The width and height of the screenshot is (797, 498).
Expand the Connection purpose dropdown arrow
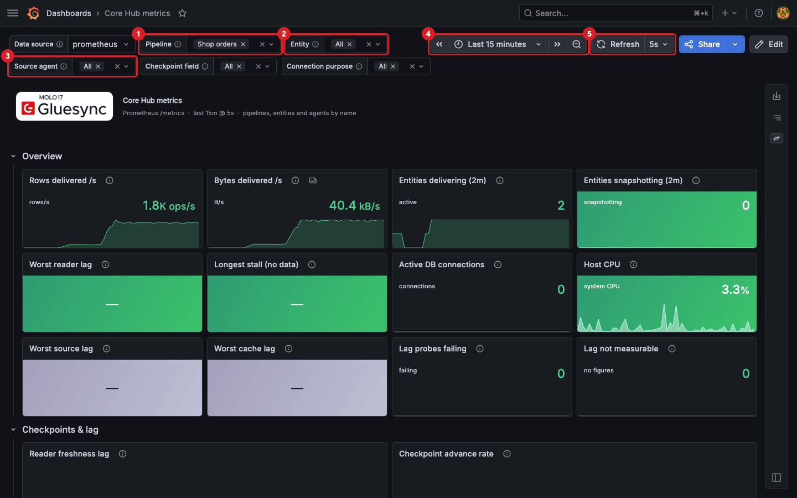(421, 66)
